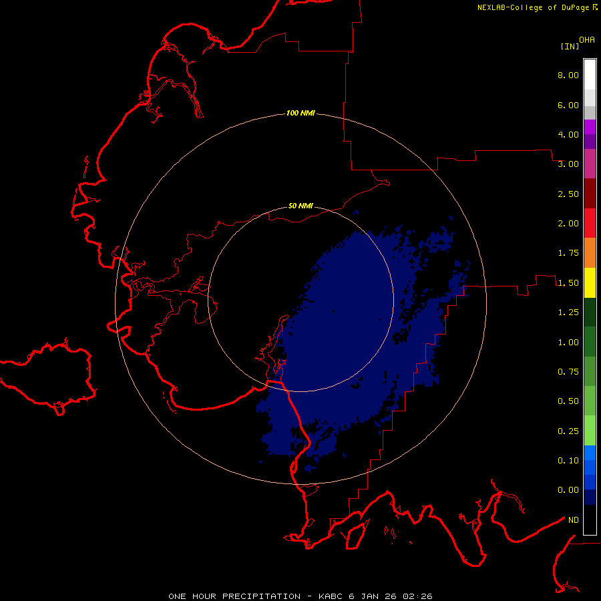
Task: Click the ND legend label
Action: coord(574,520)
